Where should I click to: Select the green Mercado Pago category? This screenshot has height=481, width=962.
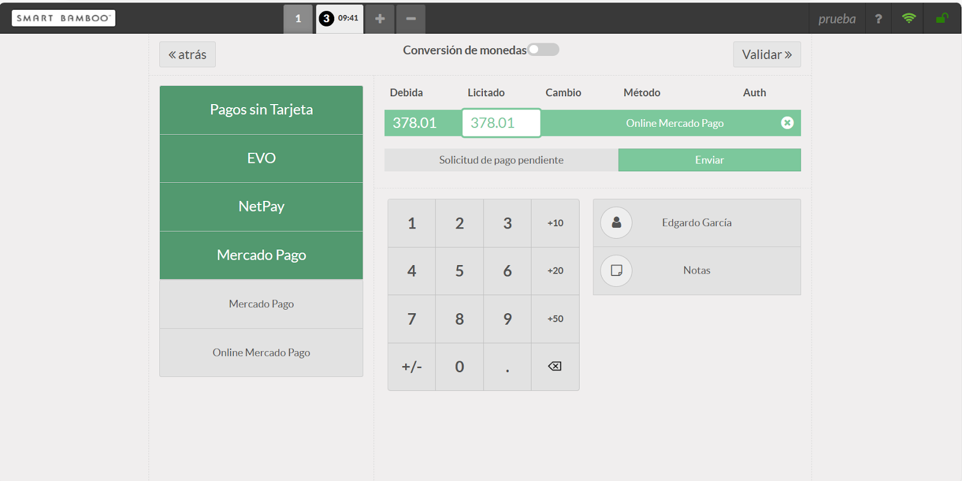262,255
